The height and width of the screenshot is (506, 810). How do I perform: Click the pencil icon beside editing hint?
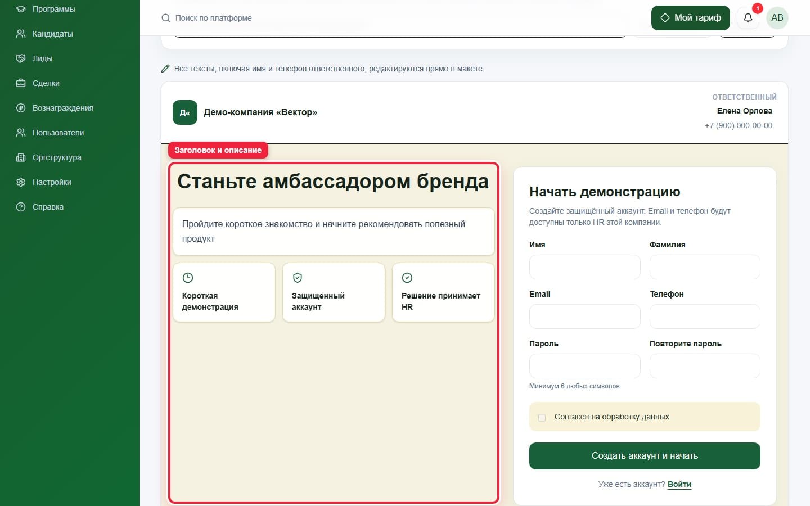[x=165, y=69]
